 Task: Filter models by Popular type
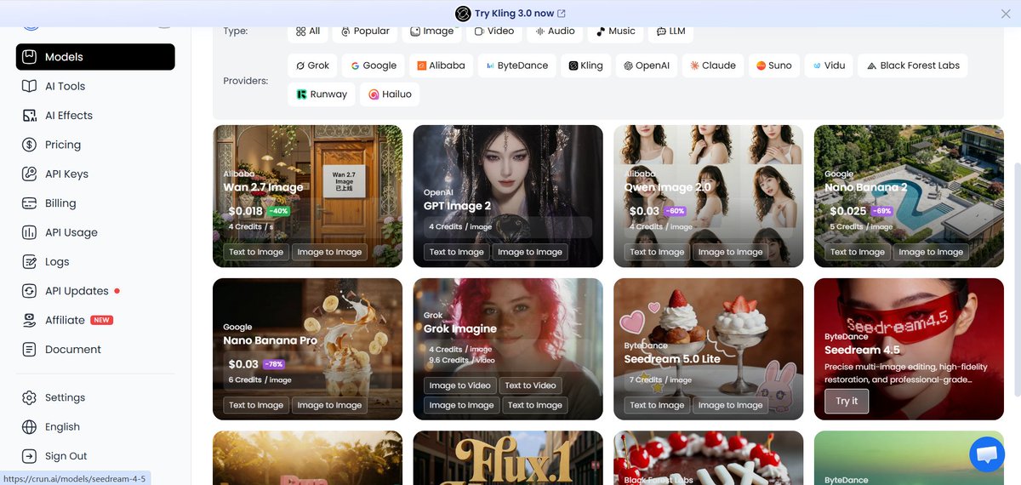[x=365, y=31]
